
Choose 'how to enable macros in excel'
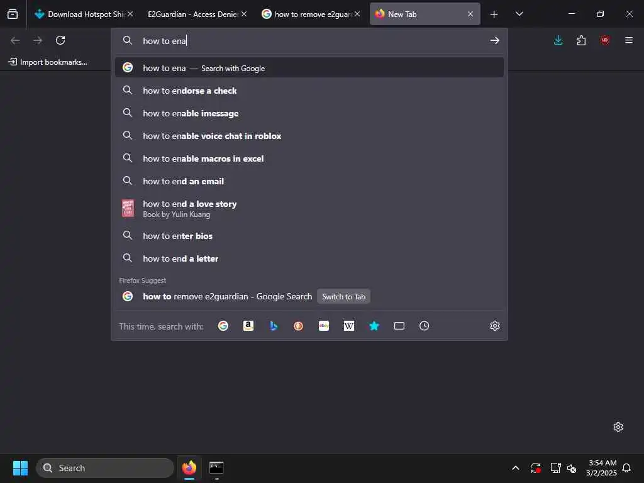(309, 158)
